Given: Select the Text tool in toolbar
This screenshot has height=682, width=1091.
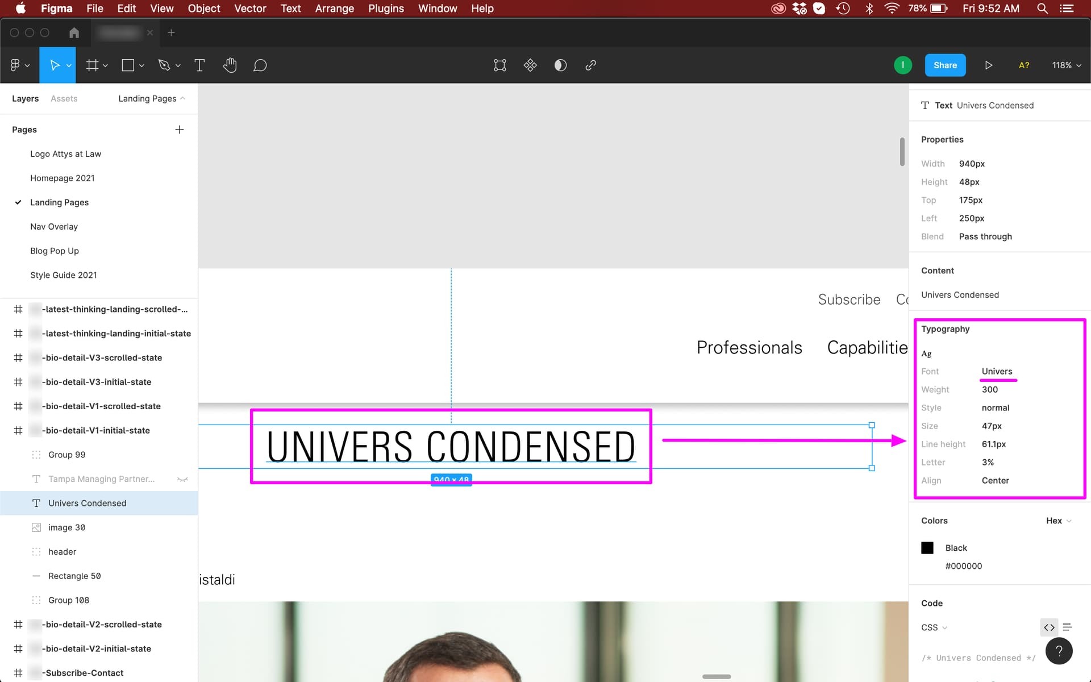Looking at the screenshot, I should point(199,65).
